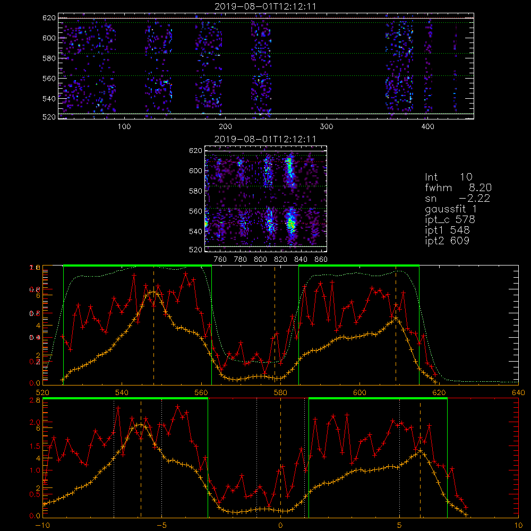531x531 pixels.
Task: Click the "10" x-axis label at bottom right
Action: coord(518,526)
